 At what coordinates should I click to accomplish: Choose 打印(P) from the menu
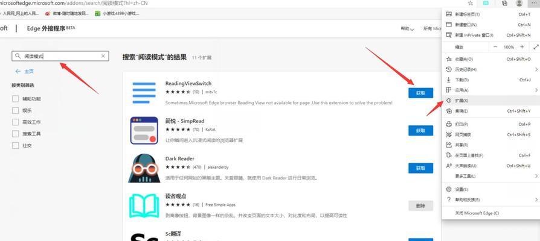pos(490,124)
